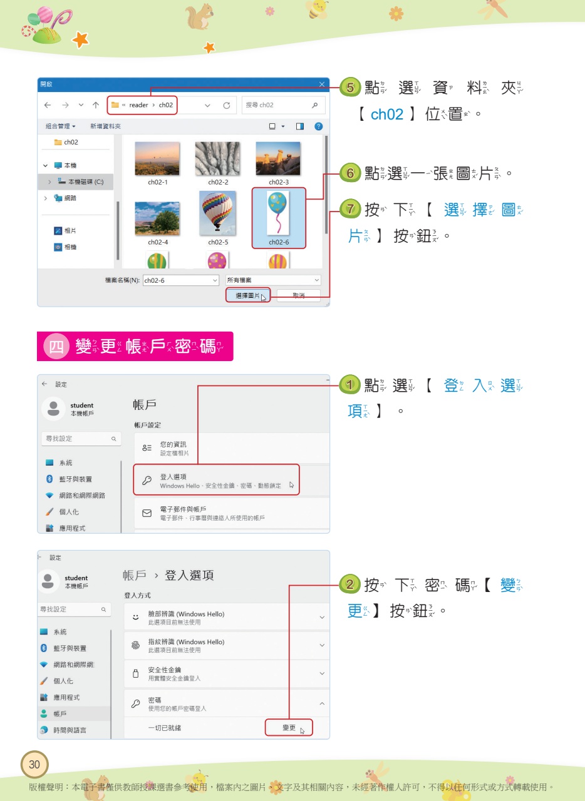Select the ch02-6 balloon thumbnail

pos(279,218)
